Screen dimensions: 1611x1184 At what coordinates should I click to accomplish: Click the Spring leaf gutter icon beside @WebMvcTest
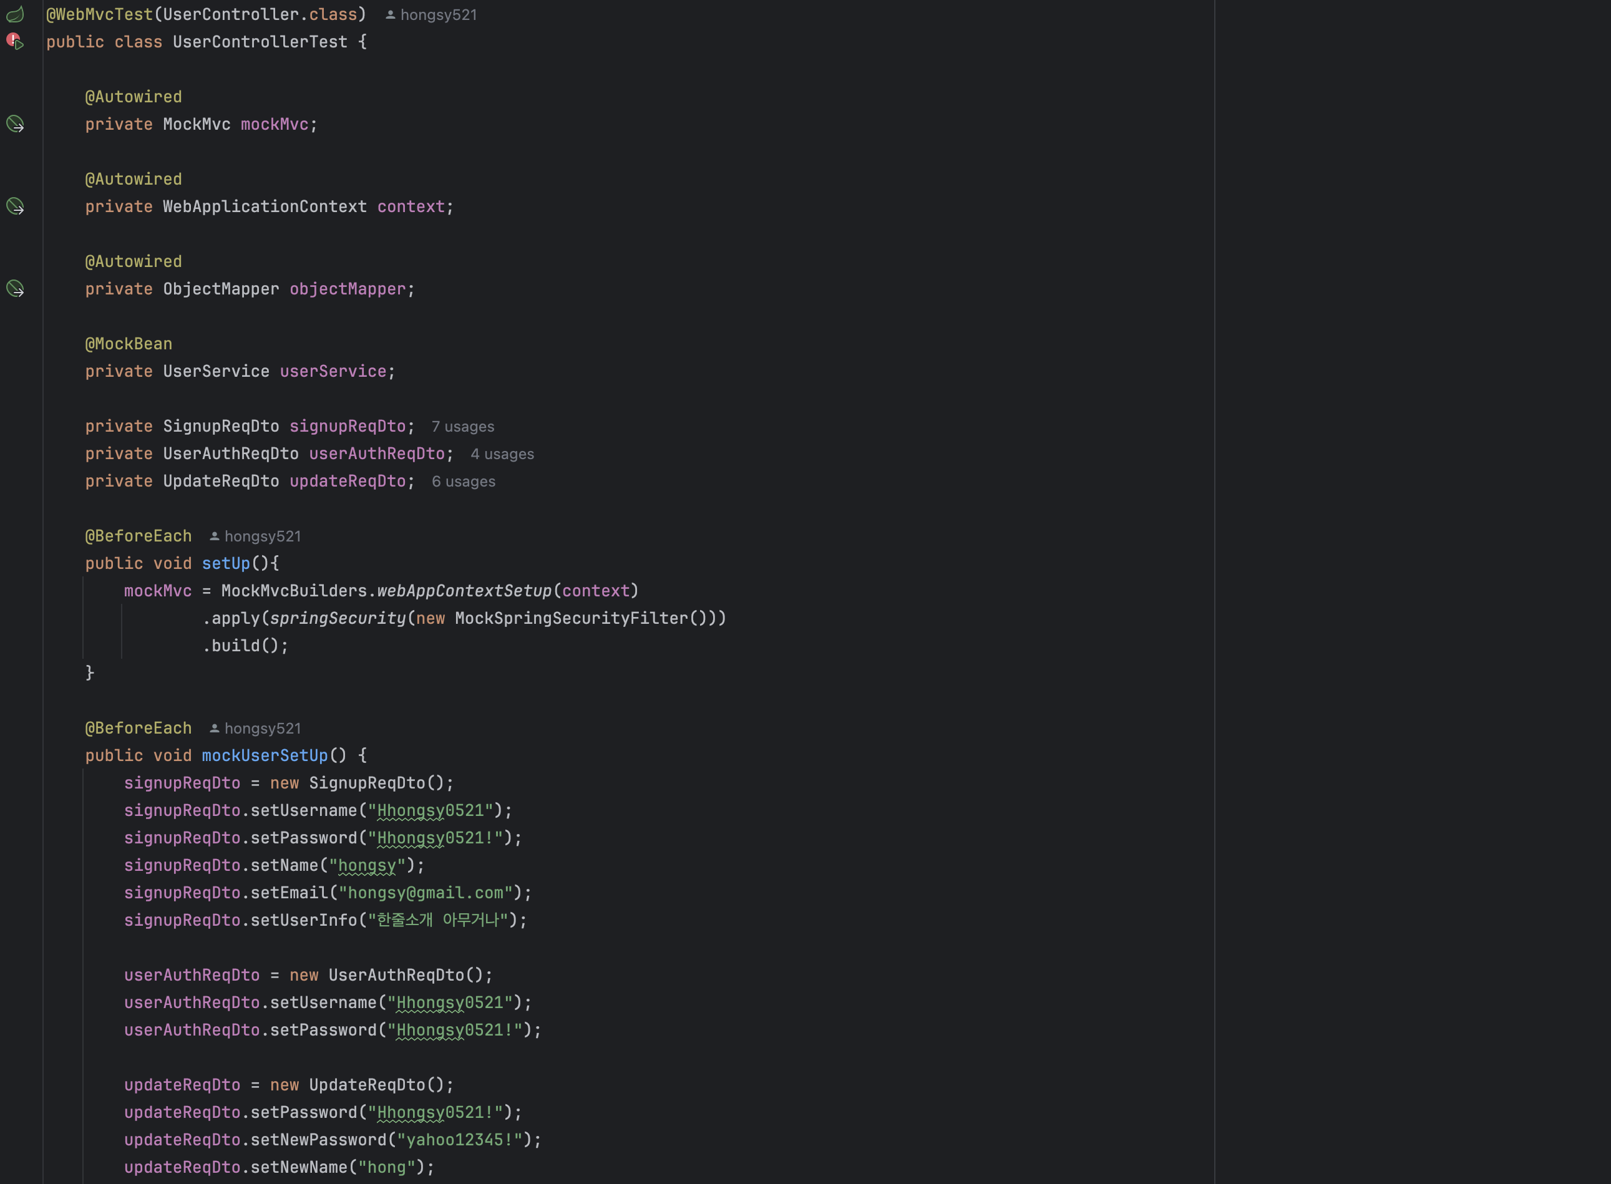pos(15,14)
